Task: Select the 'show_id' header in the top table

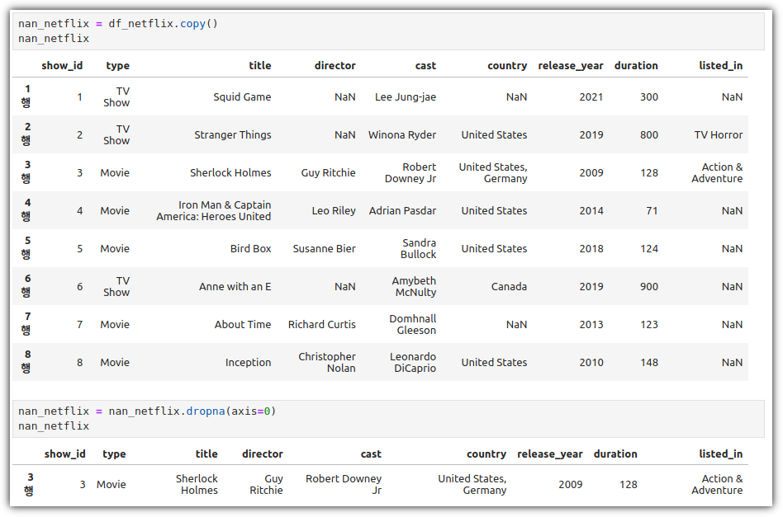Action: point(62,65)
